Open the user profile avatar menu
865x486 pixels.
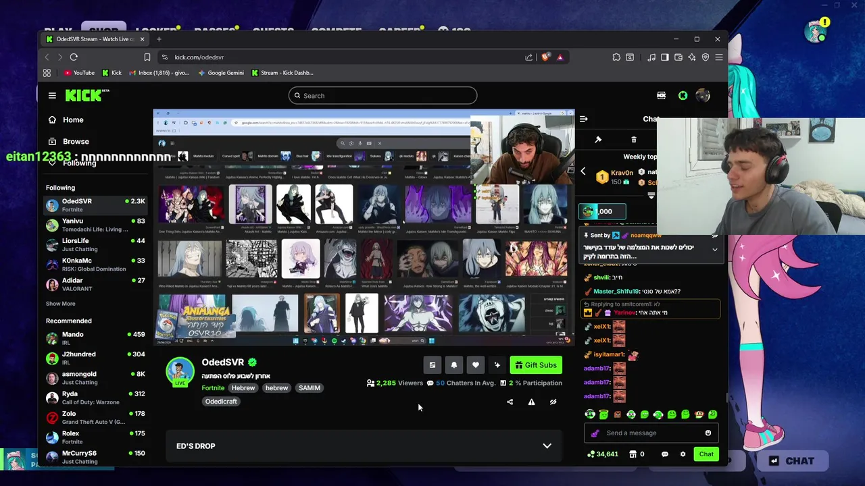(x=703, y=96)
